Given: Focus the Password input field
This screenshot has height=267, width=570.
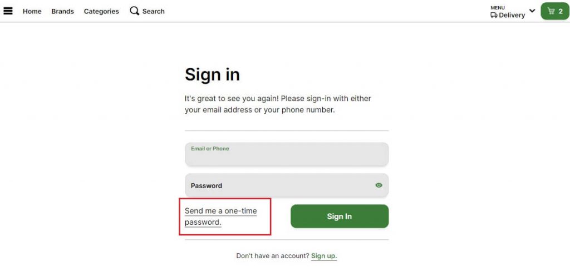Looking at the screenshot, I should (x=287, y=185).
